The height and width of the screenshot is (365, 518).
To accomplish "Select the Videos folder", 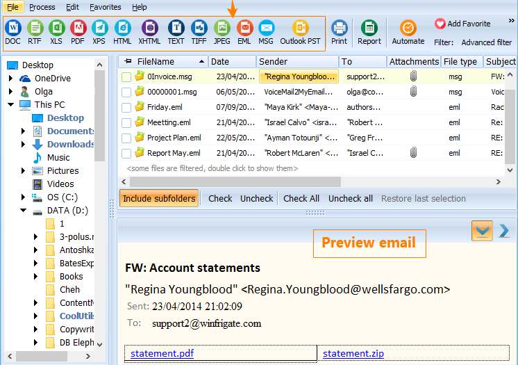I will (60, 184).
